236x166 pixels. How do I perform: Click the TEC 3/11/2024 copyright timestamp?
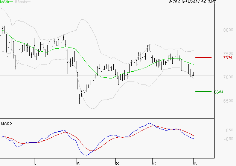pyautogui.click(x=192, y=2)
